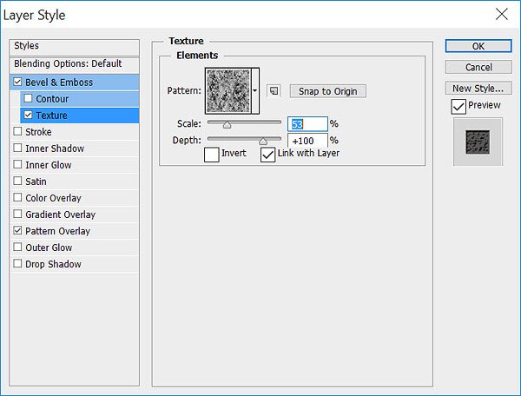Open the Styles section

(x=75, y=48)
